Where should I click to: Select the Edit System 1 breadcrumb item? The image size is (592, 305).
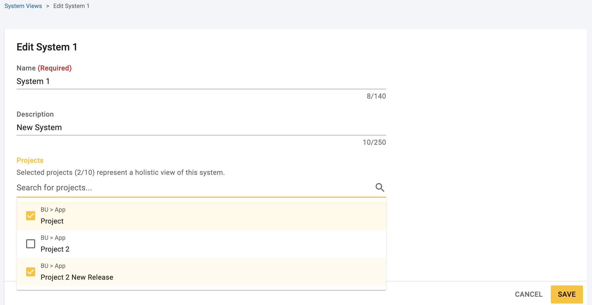(x=71, y=6)
